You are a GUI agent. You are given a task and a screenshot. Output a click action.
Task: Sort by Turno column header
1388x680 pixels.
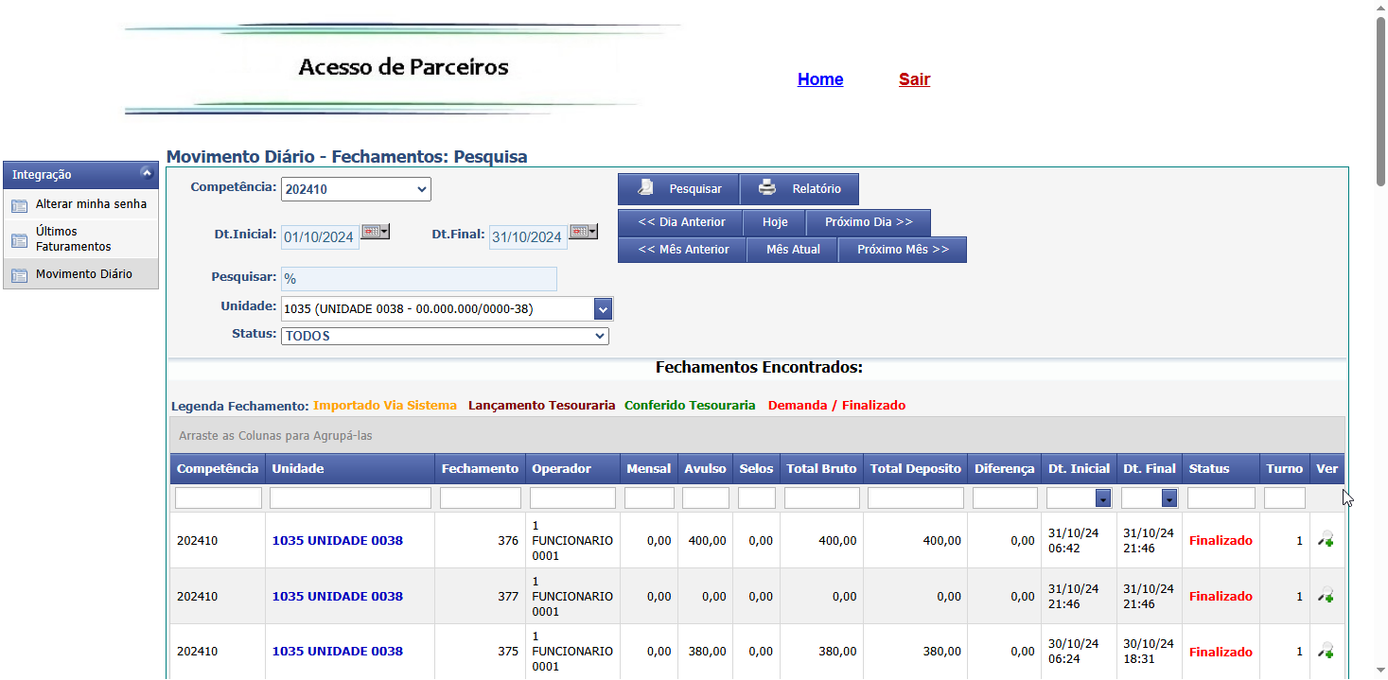(x=1285, y=469)
